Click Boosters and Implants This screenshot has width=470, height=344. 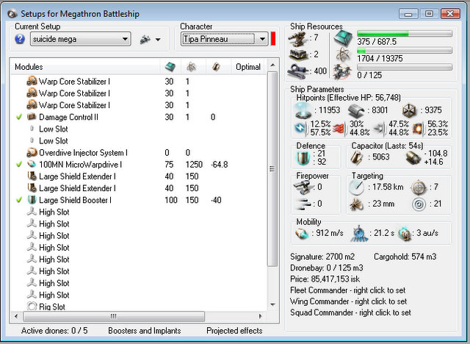tap(145, 331)
